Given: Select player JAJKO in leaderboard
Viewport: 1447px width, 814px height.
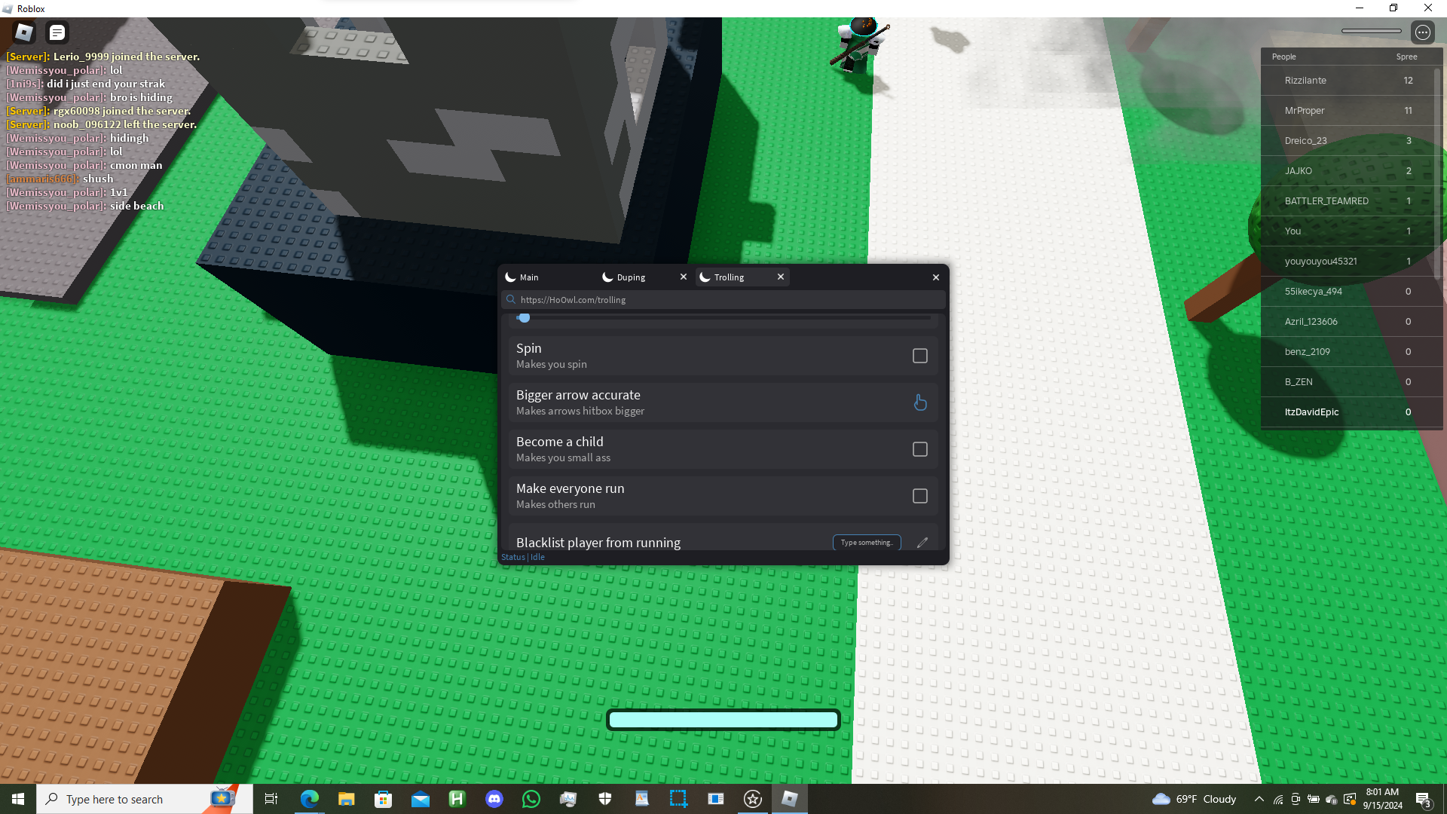Looking at the screenshot, I should tap(1348, 171).
